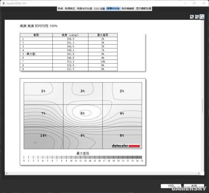Viewport: 209px width, 193px height.
Task: Switch to the 显示器额定值 tab
Action: click(144, 8)
